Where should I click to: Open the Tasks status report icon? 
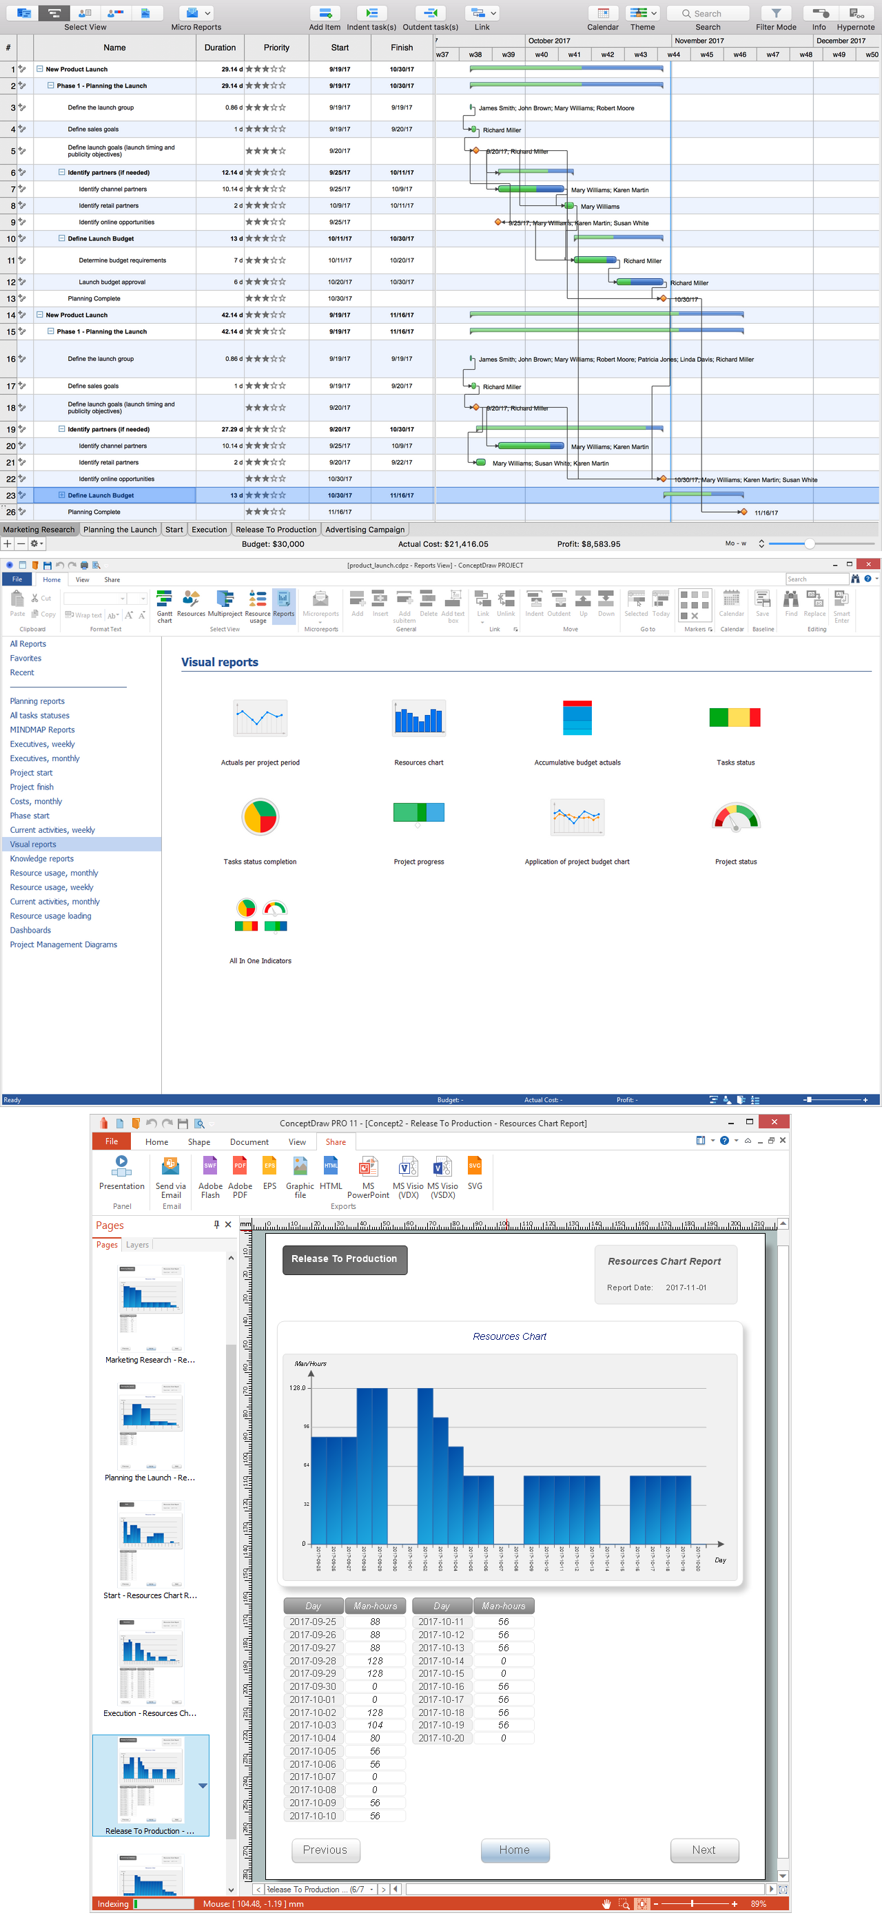click(735, 717)
